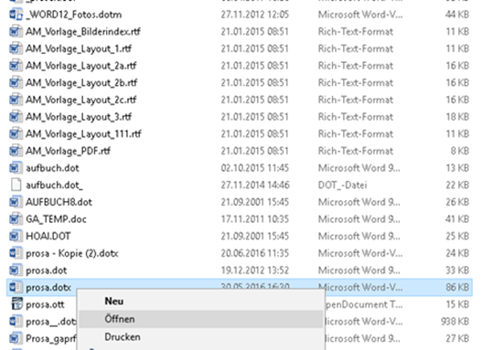Click the date 20.06.2016 11:35
This screenshot has height=350, width=504.
click(255, 253)
